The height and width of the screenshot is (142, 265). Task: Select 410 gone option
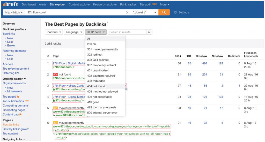tap(105, 102)
